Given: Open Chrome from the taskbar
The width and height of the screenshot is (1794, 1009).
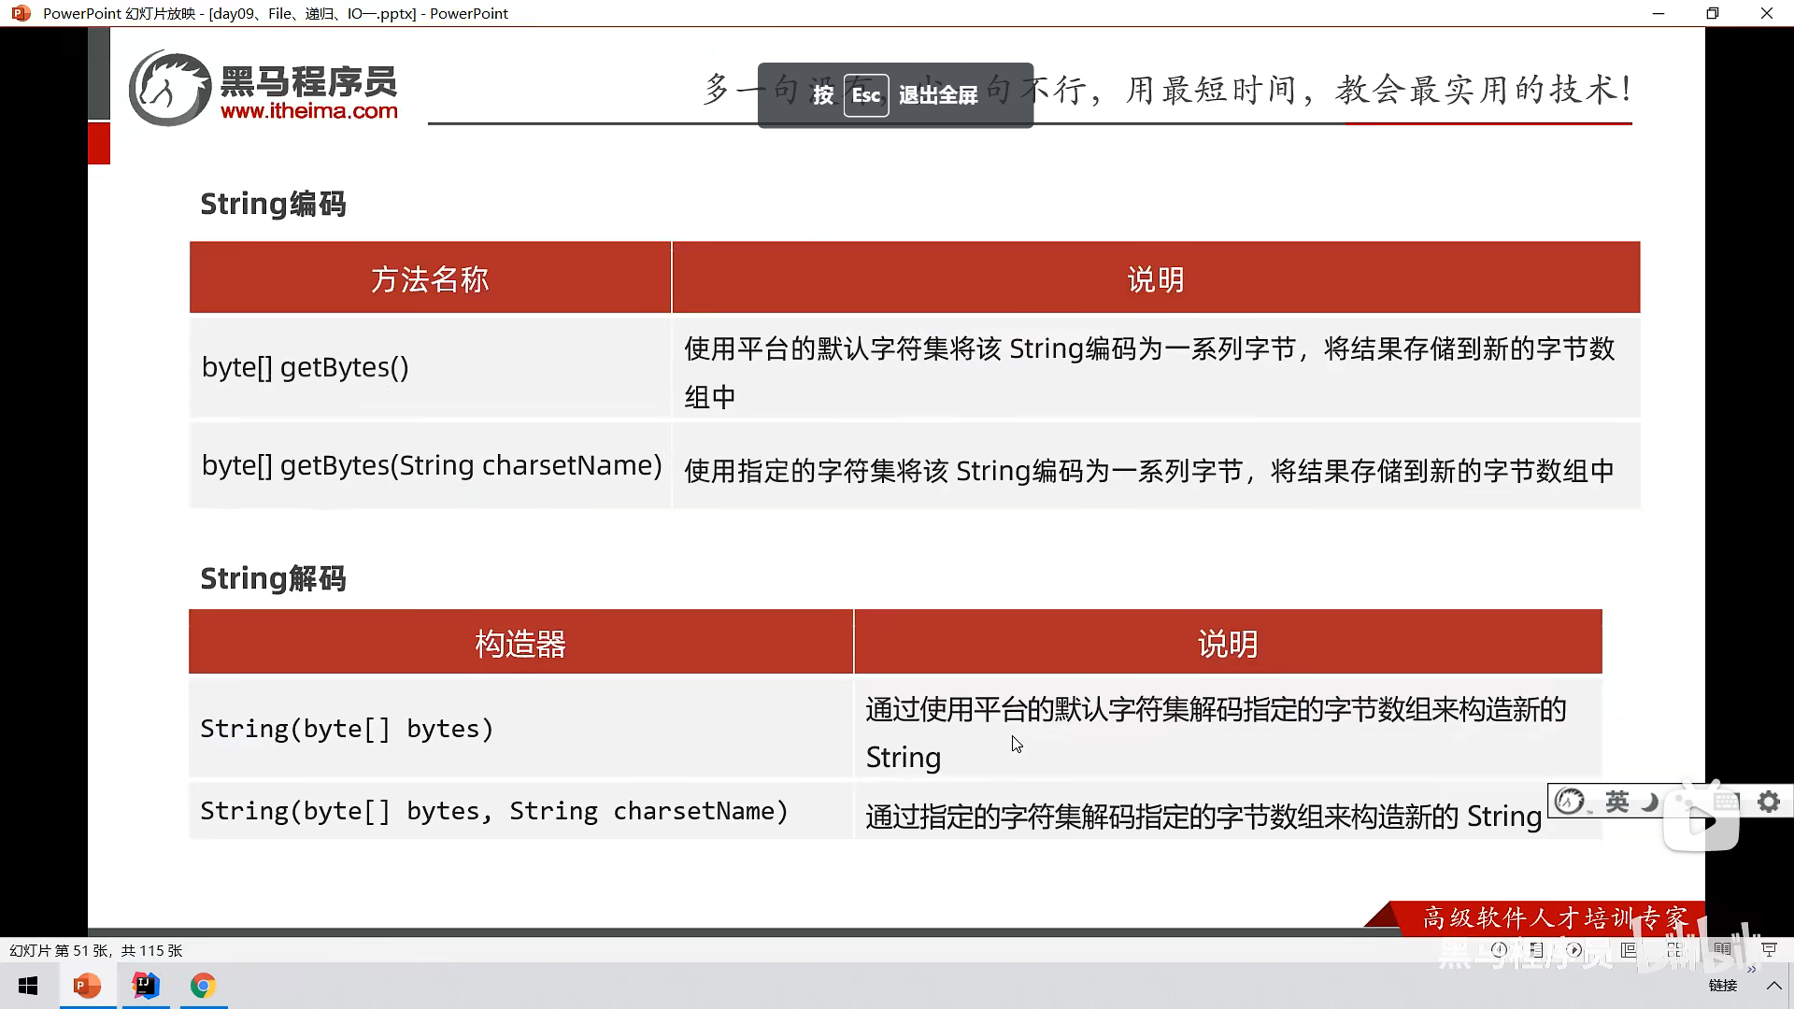Looking at the screenshot, I should pos(203,986).
